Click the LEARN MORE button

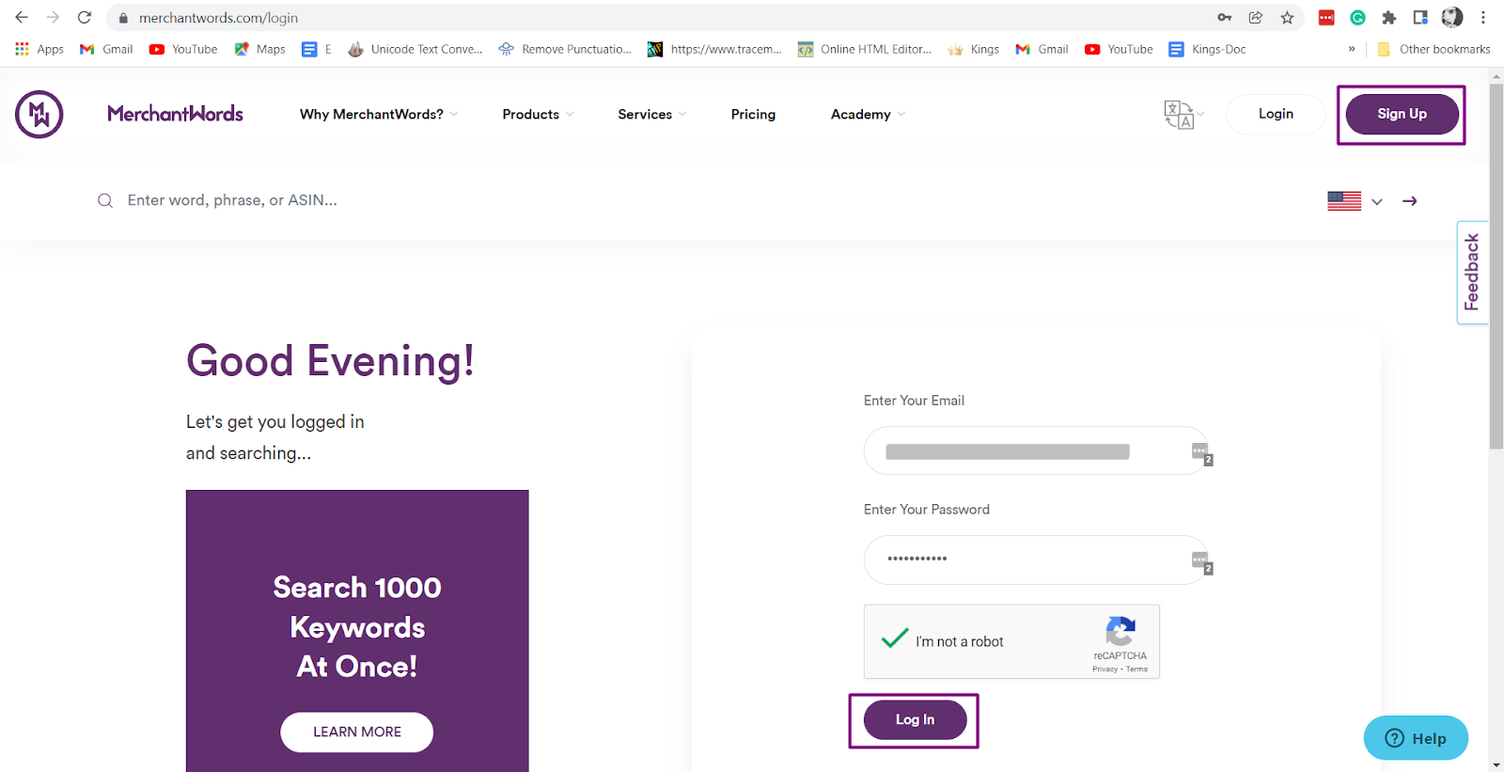tap(356, 733)
